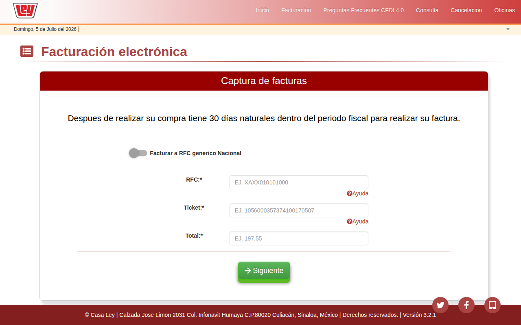This screenshot has height=325, width=521.
Task: Click the green Siguiente button
Action: click(x=264, y=272)
